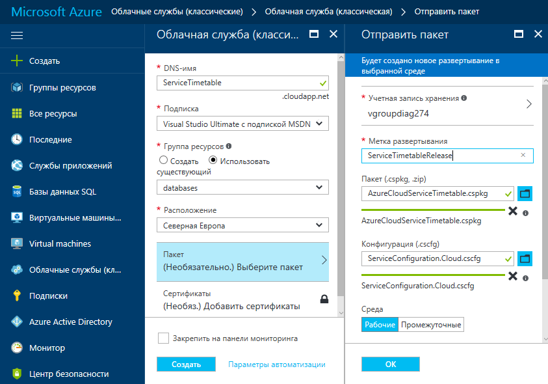Click the Subscriptions key icon
The width and height of the screenshot is (548, 384).
tap(17, 295)
